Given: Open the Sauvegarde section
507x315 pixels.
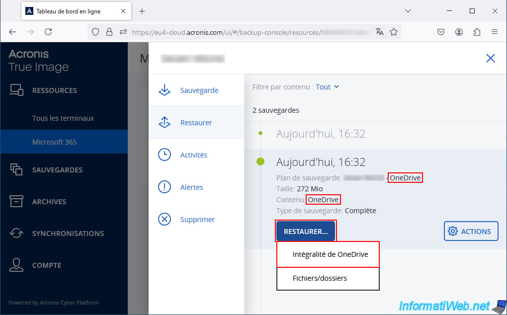Looking at the screenshot, I should (196, 90).
